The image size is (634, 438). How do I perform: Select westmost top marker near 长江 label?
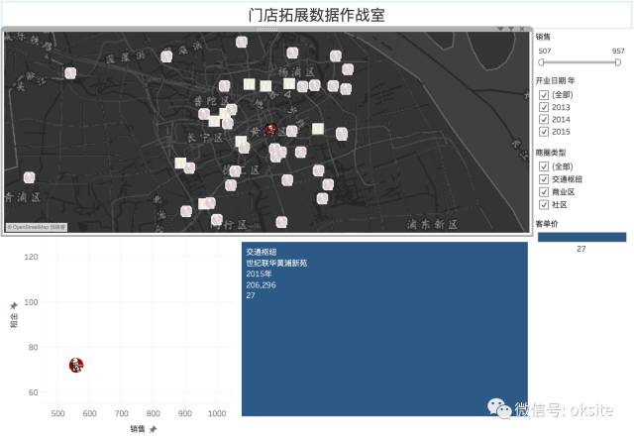click(x=70, y=73)
